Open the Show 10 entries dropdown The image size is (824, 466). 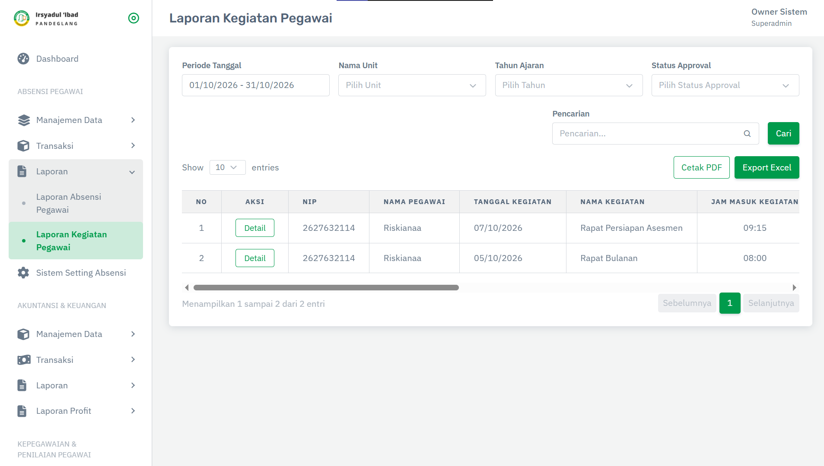(x=227, y=167)
